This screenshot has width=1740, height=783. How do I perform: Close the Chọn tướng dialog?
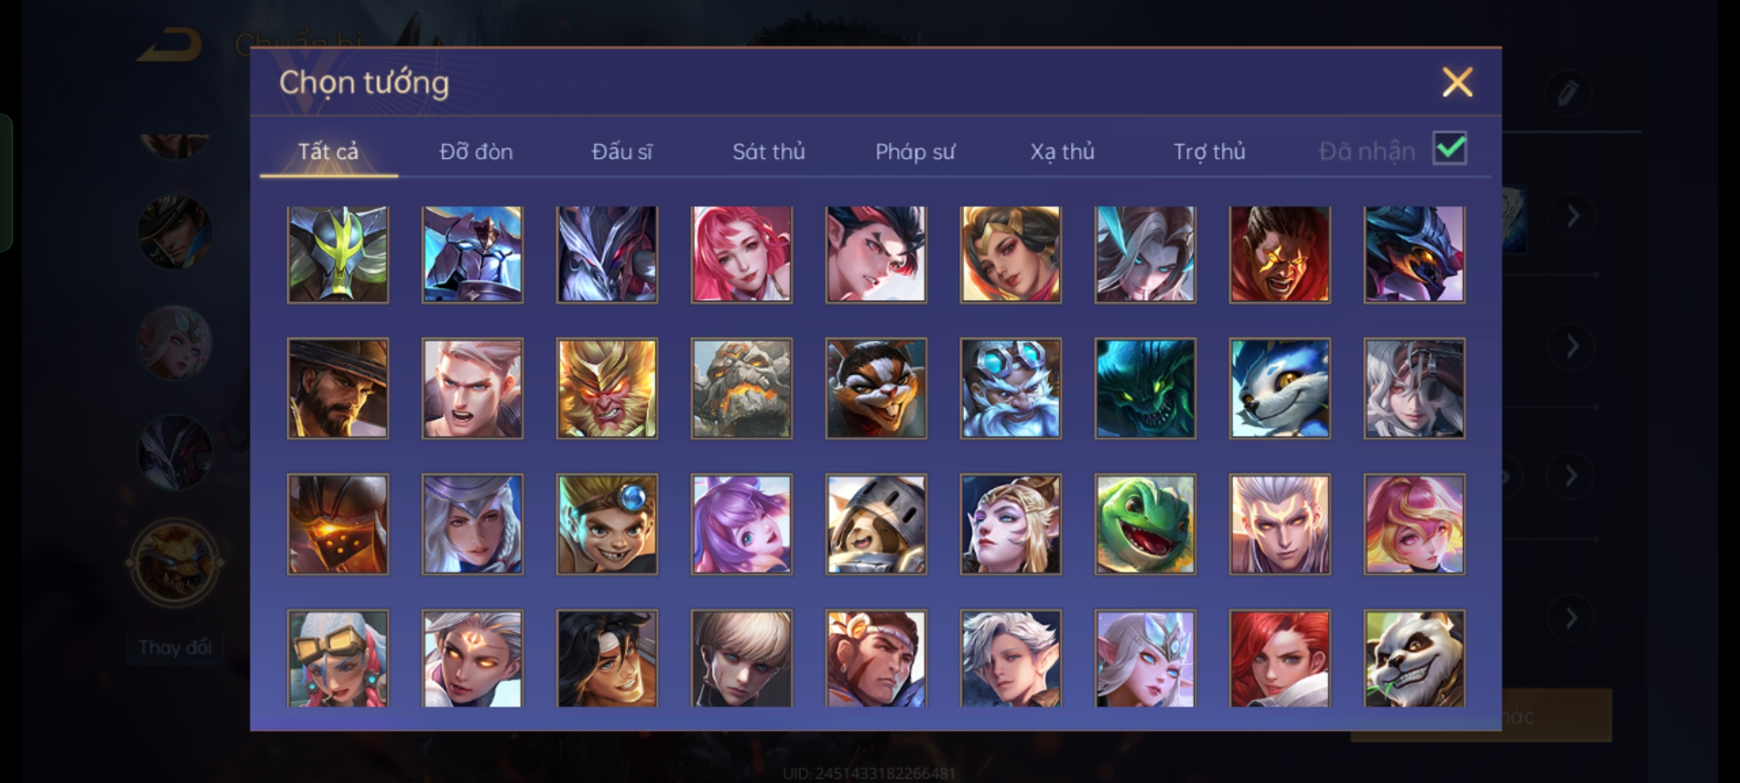pos(1457,82)
